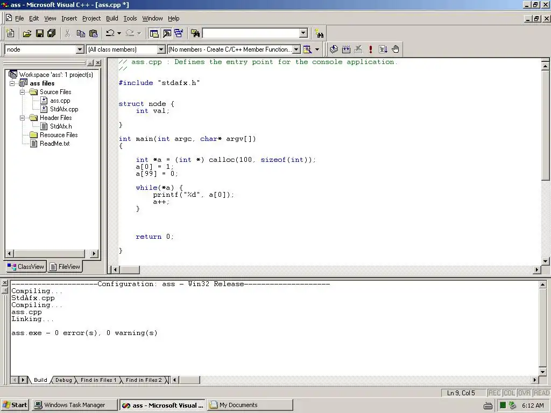Click the editor vertical scrollbar down arrow
Screen dimensions: 551x413
546,261
